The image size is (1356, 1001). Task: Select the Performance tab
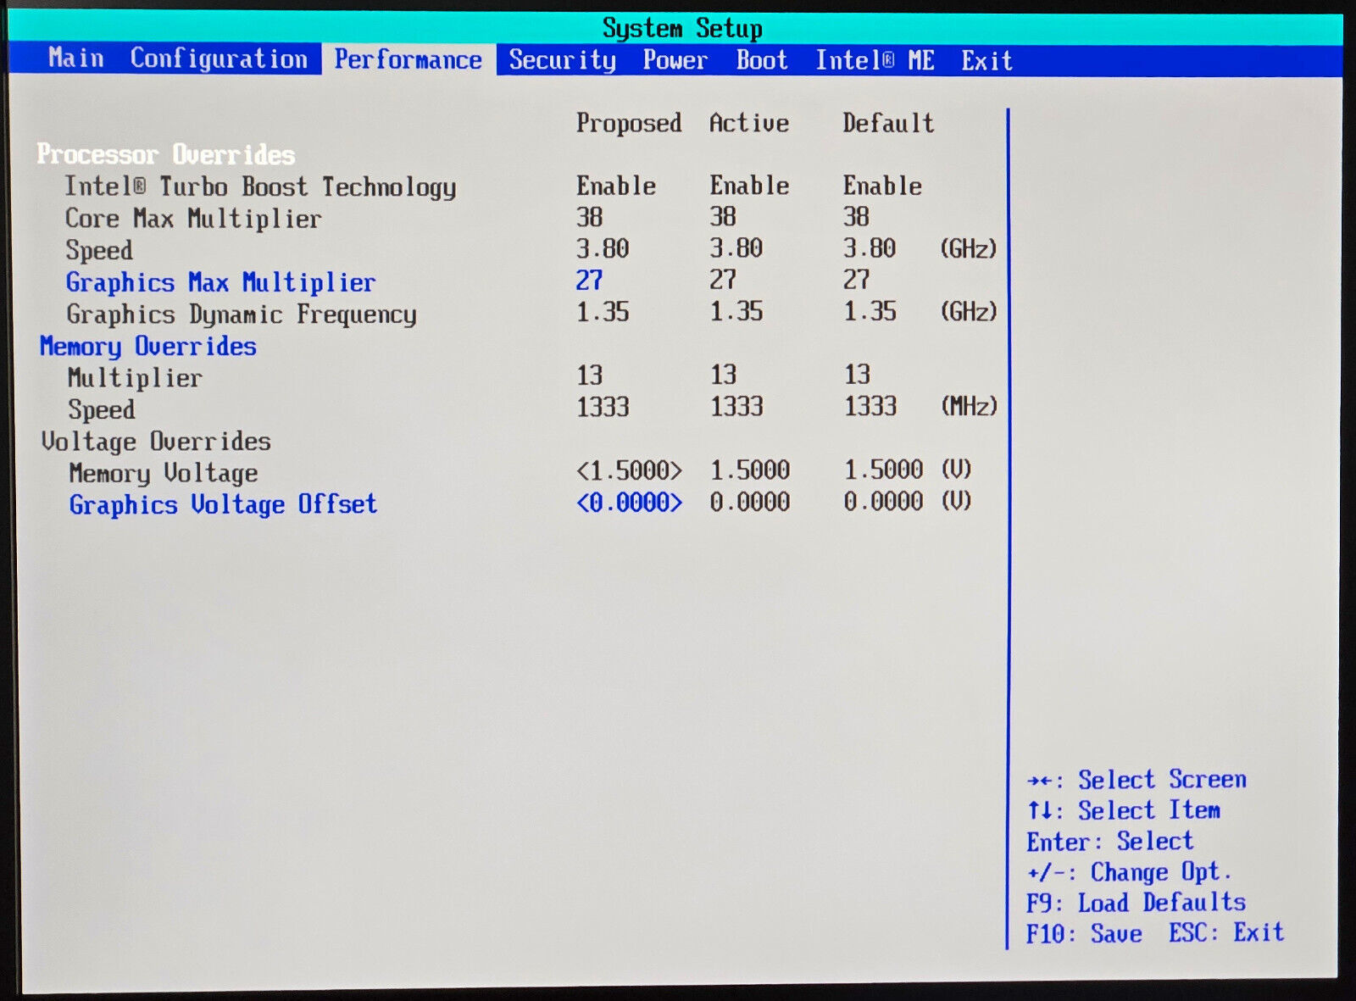408,60
